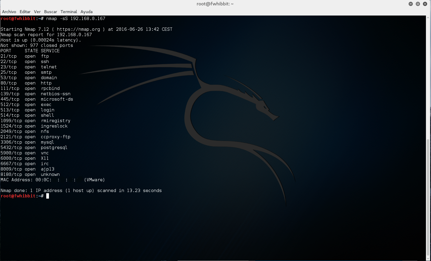
Task: Click the 21/tcp ftp port line
Action: coord(25,56)
